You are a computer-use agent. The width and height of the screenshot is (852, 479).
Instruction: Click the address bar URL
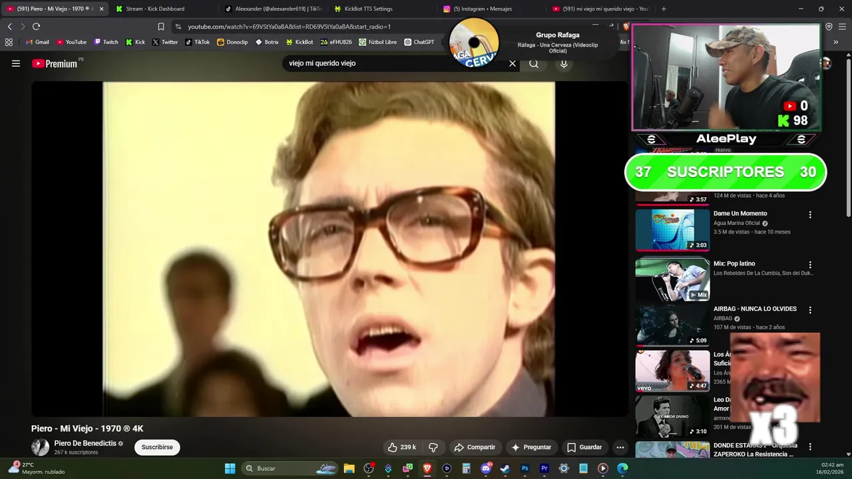tap(289, 27)
